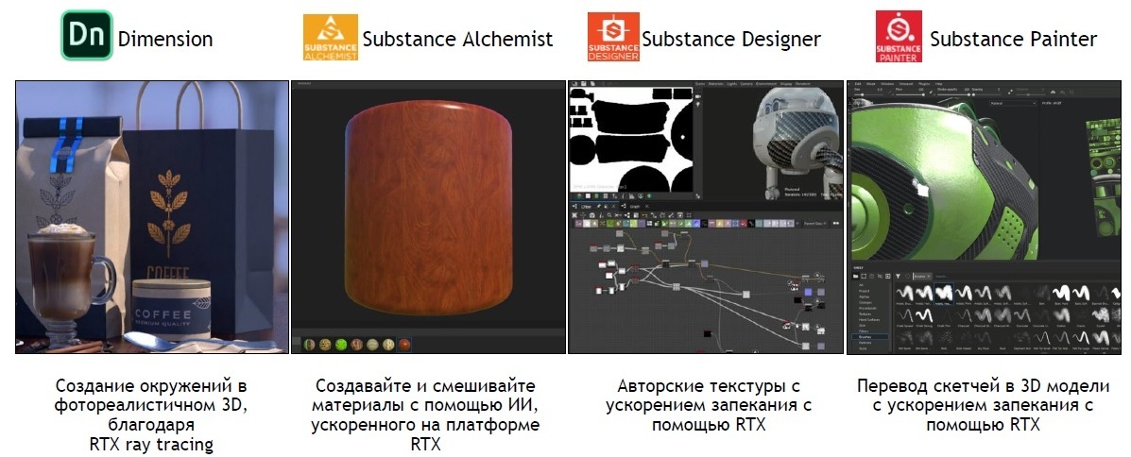This screenshot has height=457, width=1131.
Task: Select the Textures category in Painter shelf
Action: pos(865,313)
